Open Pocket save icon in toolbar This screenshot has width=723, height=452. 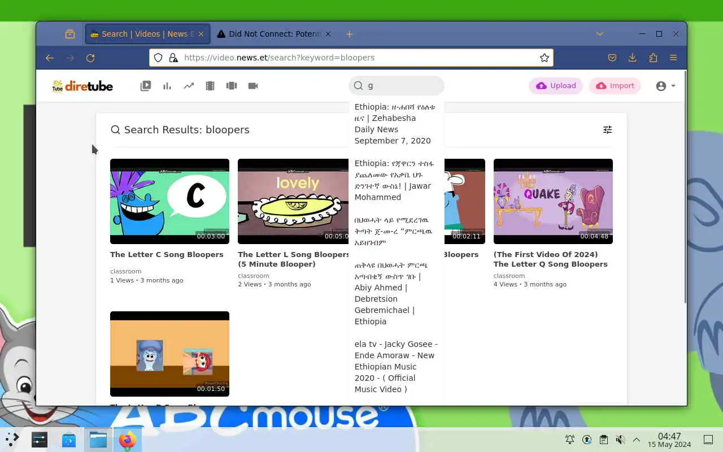[612, 58]
